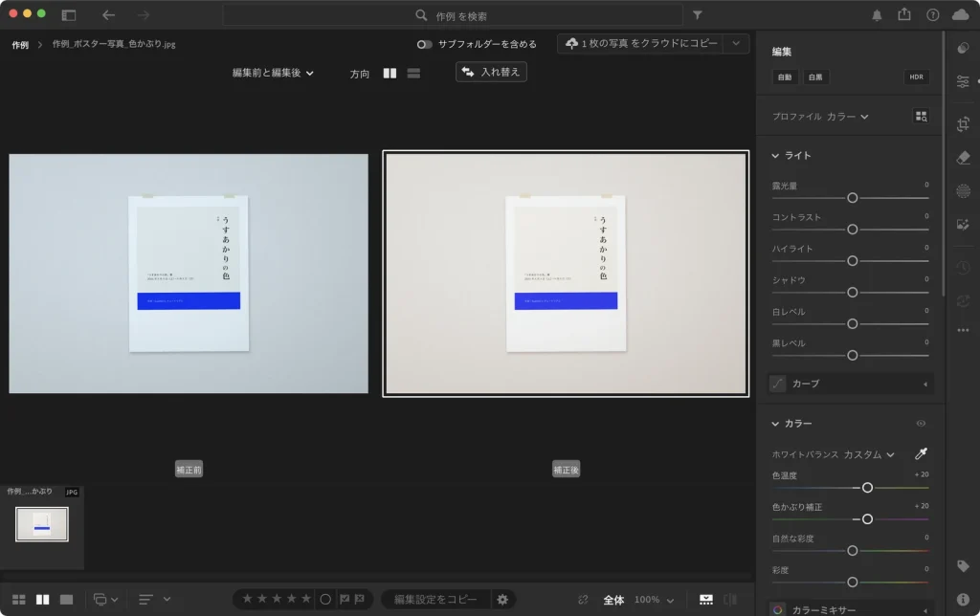980x616 pixels.
Task: Open the sort order dropdown
Action: 154,600
